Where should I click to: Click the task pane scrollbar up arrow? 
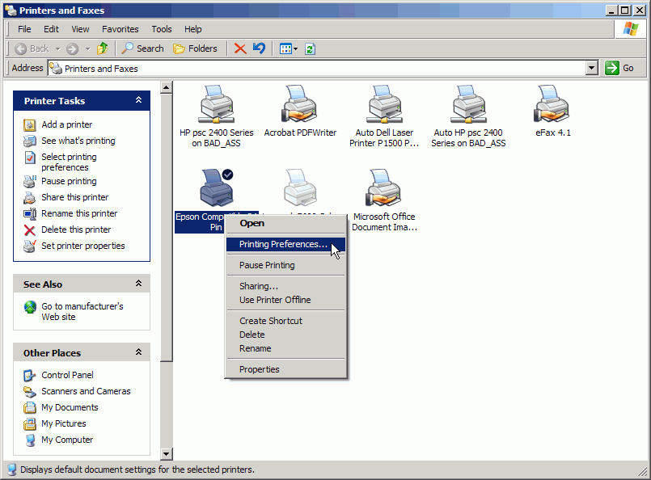[167, 87]
